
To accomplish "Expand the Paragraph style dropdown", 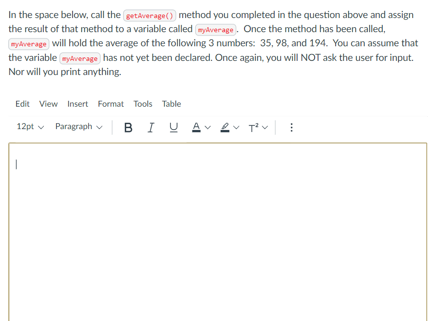I will pyautogui.click(x=78, y=127).
